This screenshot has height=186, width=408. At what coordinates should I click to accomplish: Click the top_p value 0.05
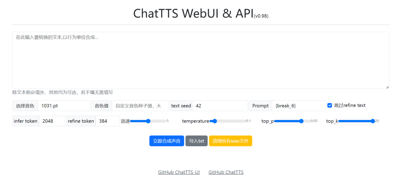pyautogui.click(x=314, y=121)
